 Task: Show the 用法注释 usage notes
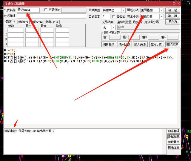[174, 147]
